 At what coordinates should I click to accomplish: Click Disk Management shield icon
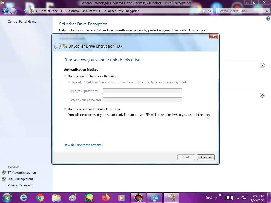(4, 179)
